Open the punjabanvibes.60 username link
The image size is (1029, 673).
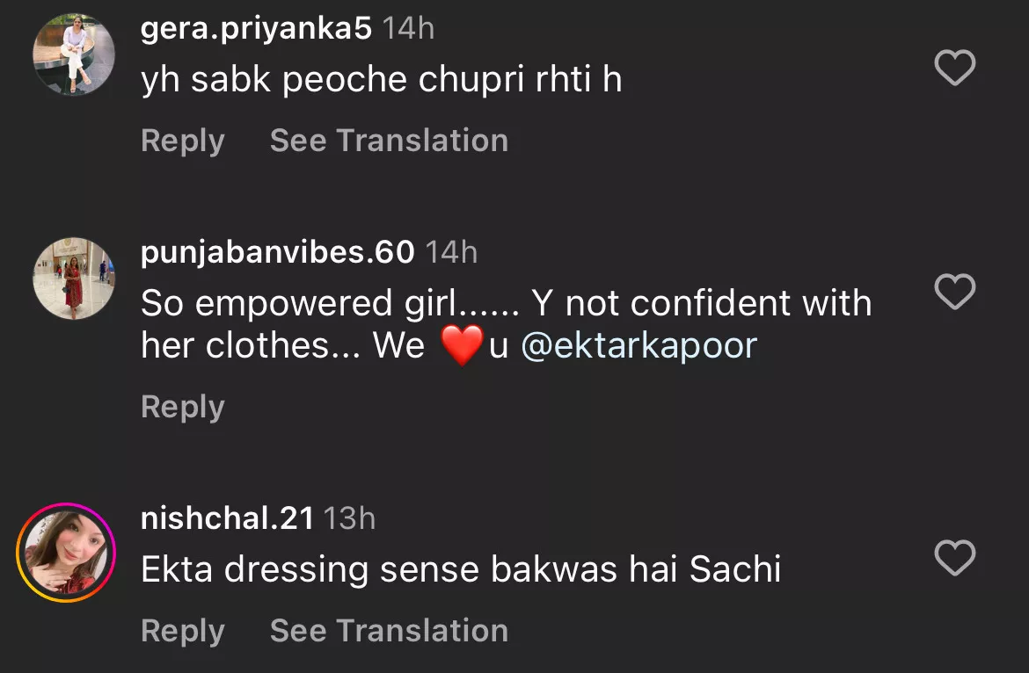click(x=277, y=253)
